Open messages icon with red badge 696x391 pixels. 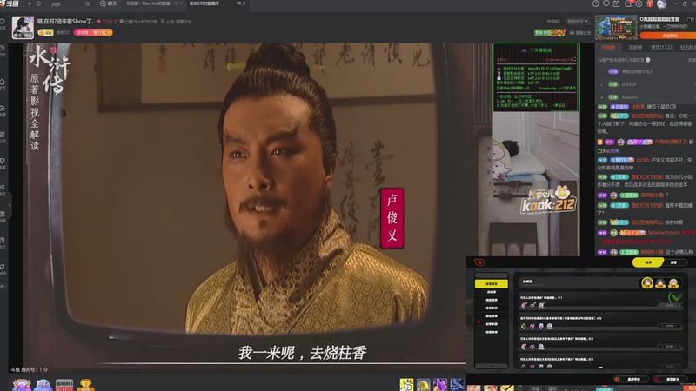point(628,3)
